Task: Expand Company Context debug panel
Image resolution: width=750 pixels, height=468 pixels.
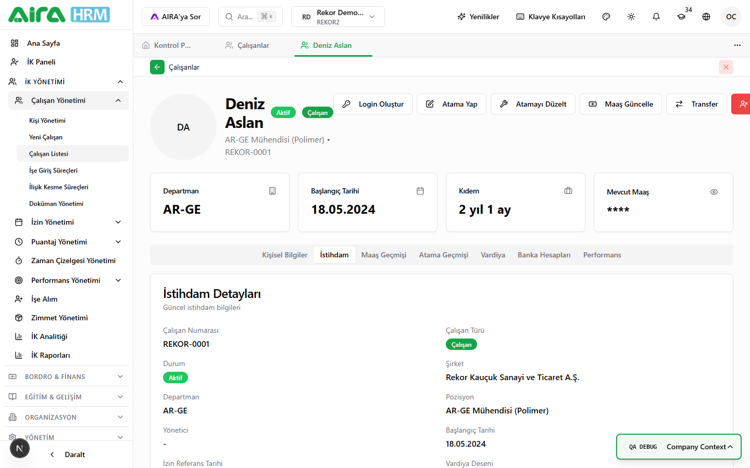Action: point(679,447)
